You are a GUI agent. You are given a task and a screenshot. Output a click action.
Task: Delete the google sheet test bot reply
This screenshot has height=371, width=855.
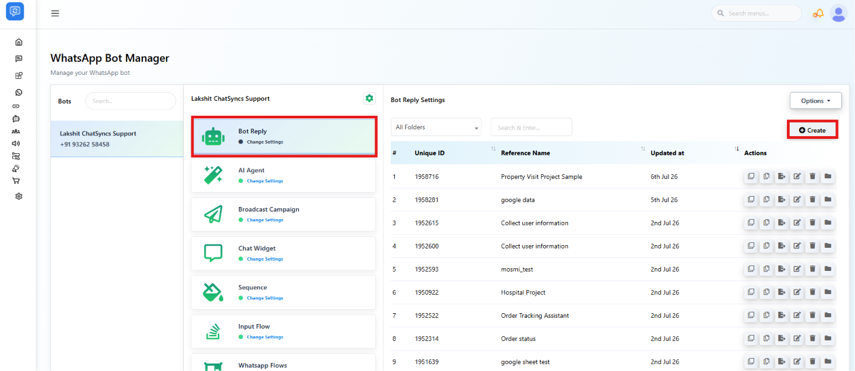(x=812, y=362)
